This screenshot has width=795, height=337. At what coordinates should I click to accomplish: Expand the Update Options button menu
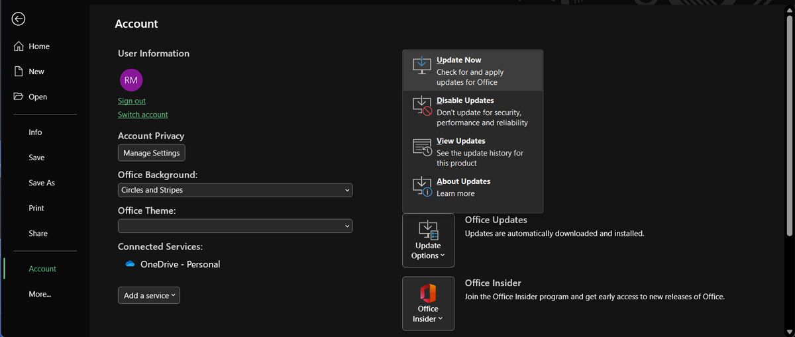(428, 240)
